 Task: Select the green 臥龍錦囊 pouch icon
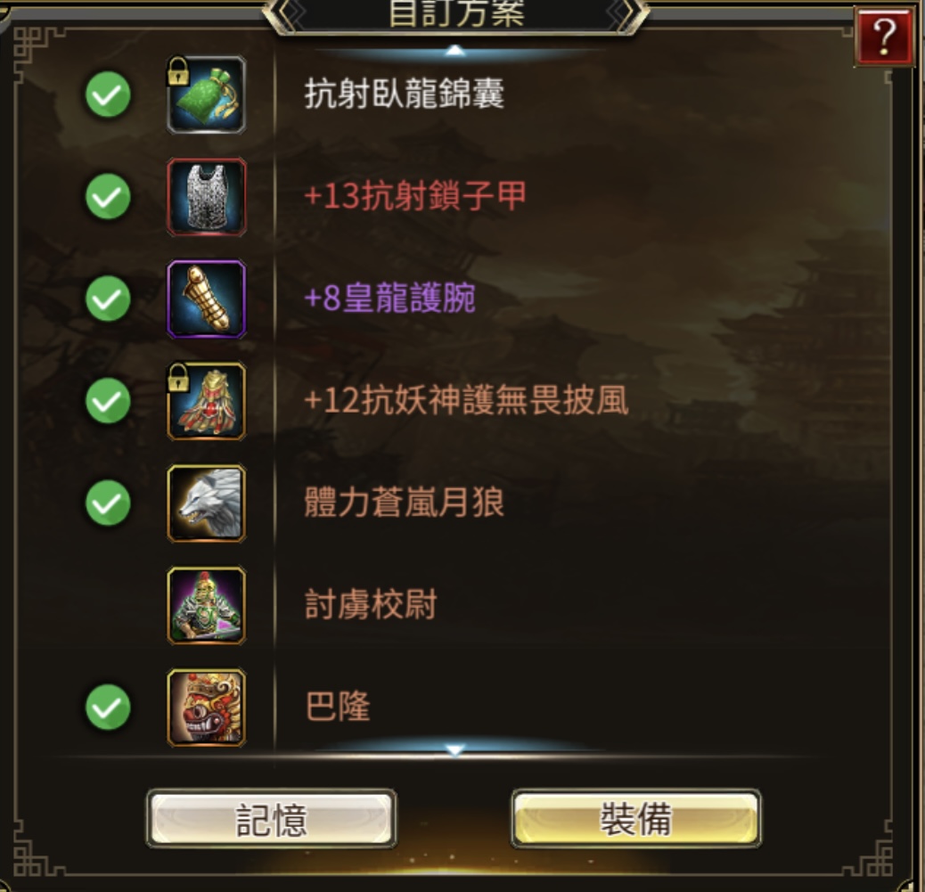pyautogui.click(x=207, y=95)
